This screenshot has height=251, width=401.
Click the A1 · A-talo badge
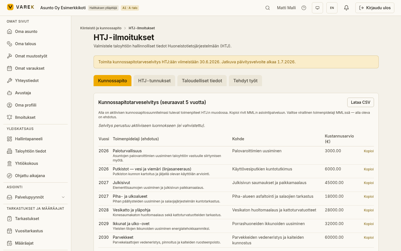coord(130,8)
